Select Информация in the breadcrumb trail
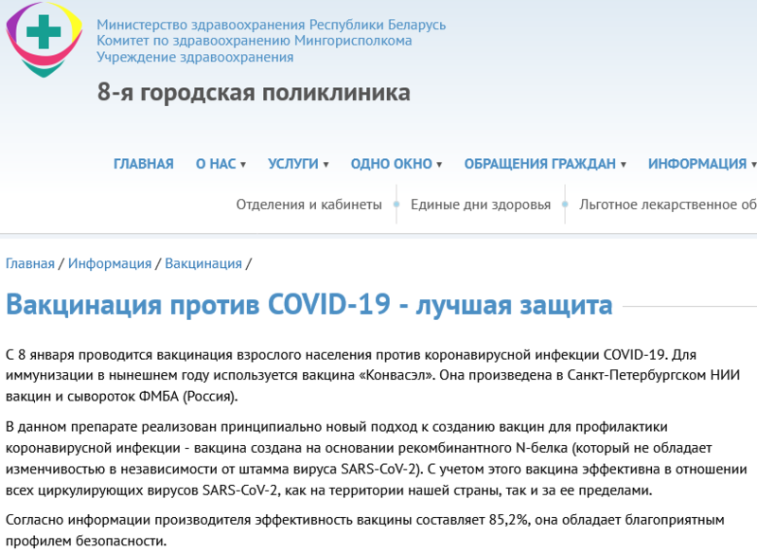757x553 pixels. click(x=110, y=263)
